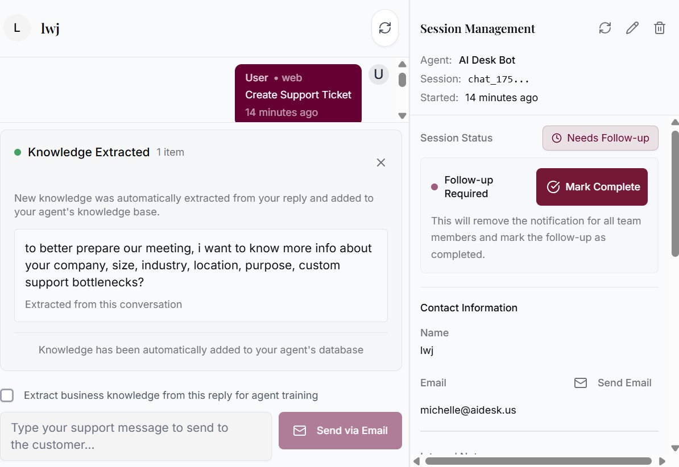Dismiss the Knowledge Extracted panel
Screen dimensions: 679x467
tap(381, 162)
